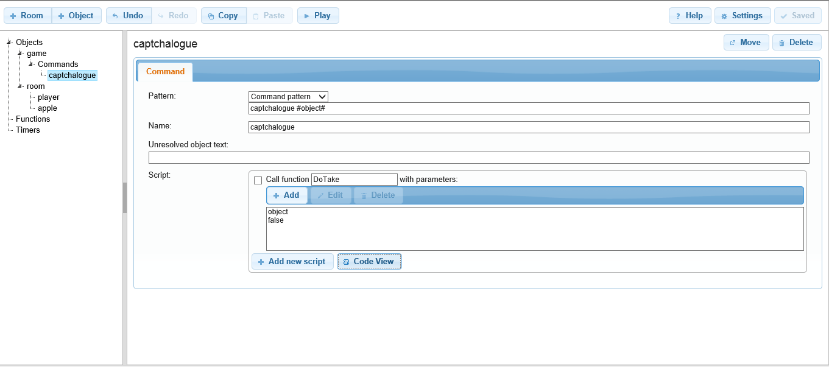Click the Add Room toolbar button
This screenshot has height=367, width=829.
click(x=27, y=16)
